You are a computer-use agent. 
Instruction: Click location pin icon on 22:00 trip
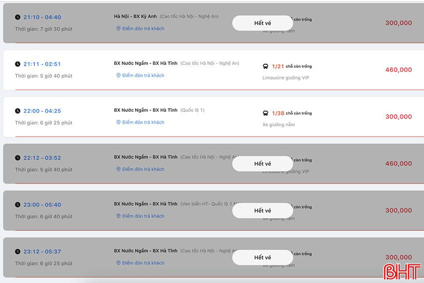(x=119, y=122)
